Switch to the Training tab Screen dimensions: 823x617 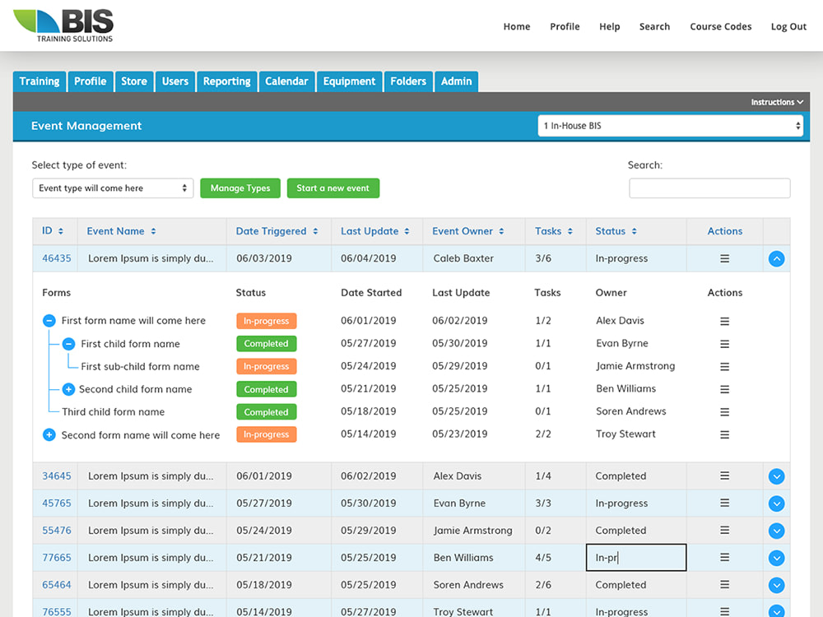pyautogui.click(x=40, y=81)
